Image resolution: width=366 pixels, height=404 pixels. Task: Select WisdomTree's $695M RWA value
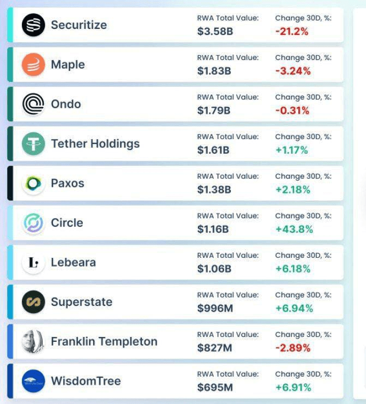pos(215,388)
